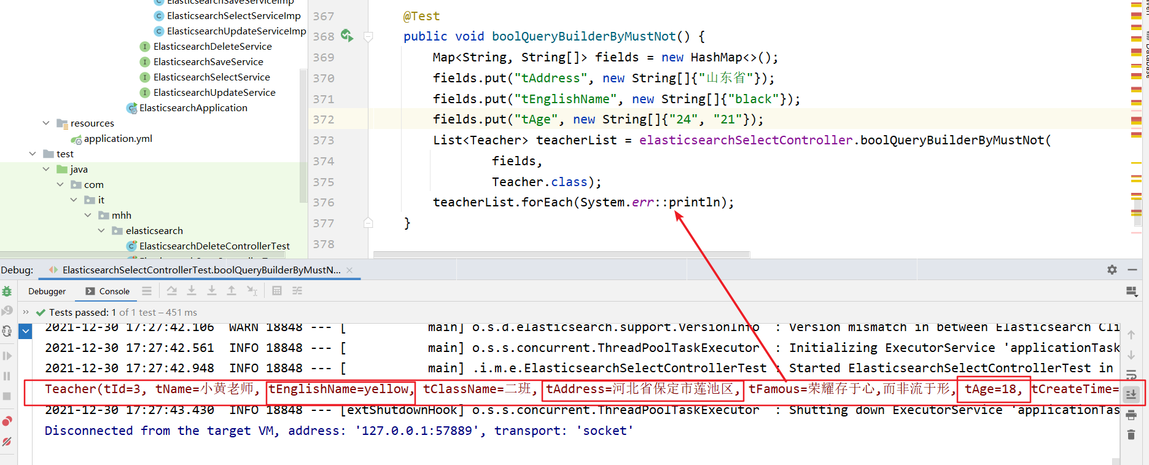Collapse the test folder

(33, 154)
